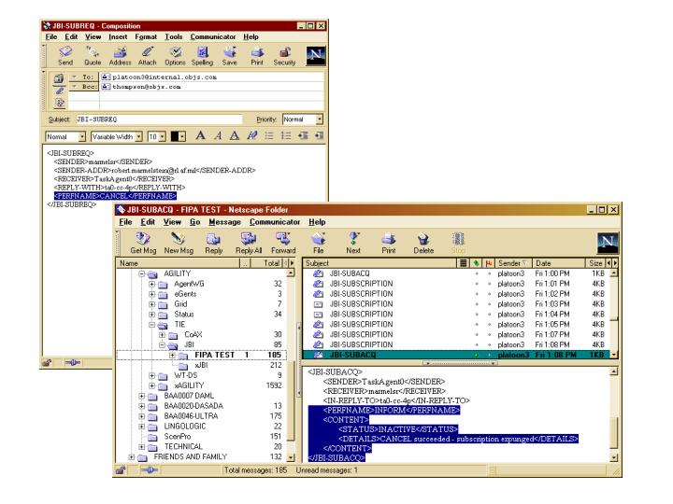Image resolution: width=673 pixels, height=504 pixels.
Task: Click the Reply icon
Action: coord(214,243)
